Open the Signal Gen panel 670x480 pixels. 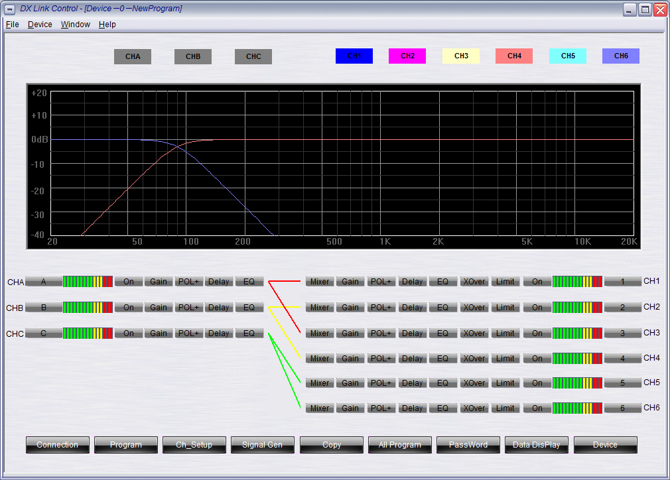coord(263,445)
